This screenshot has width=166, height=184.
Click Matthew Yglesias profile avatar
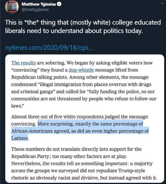[12, 7]
